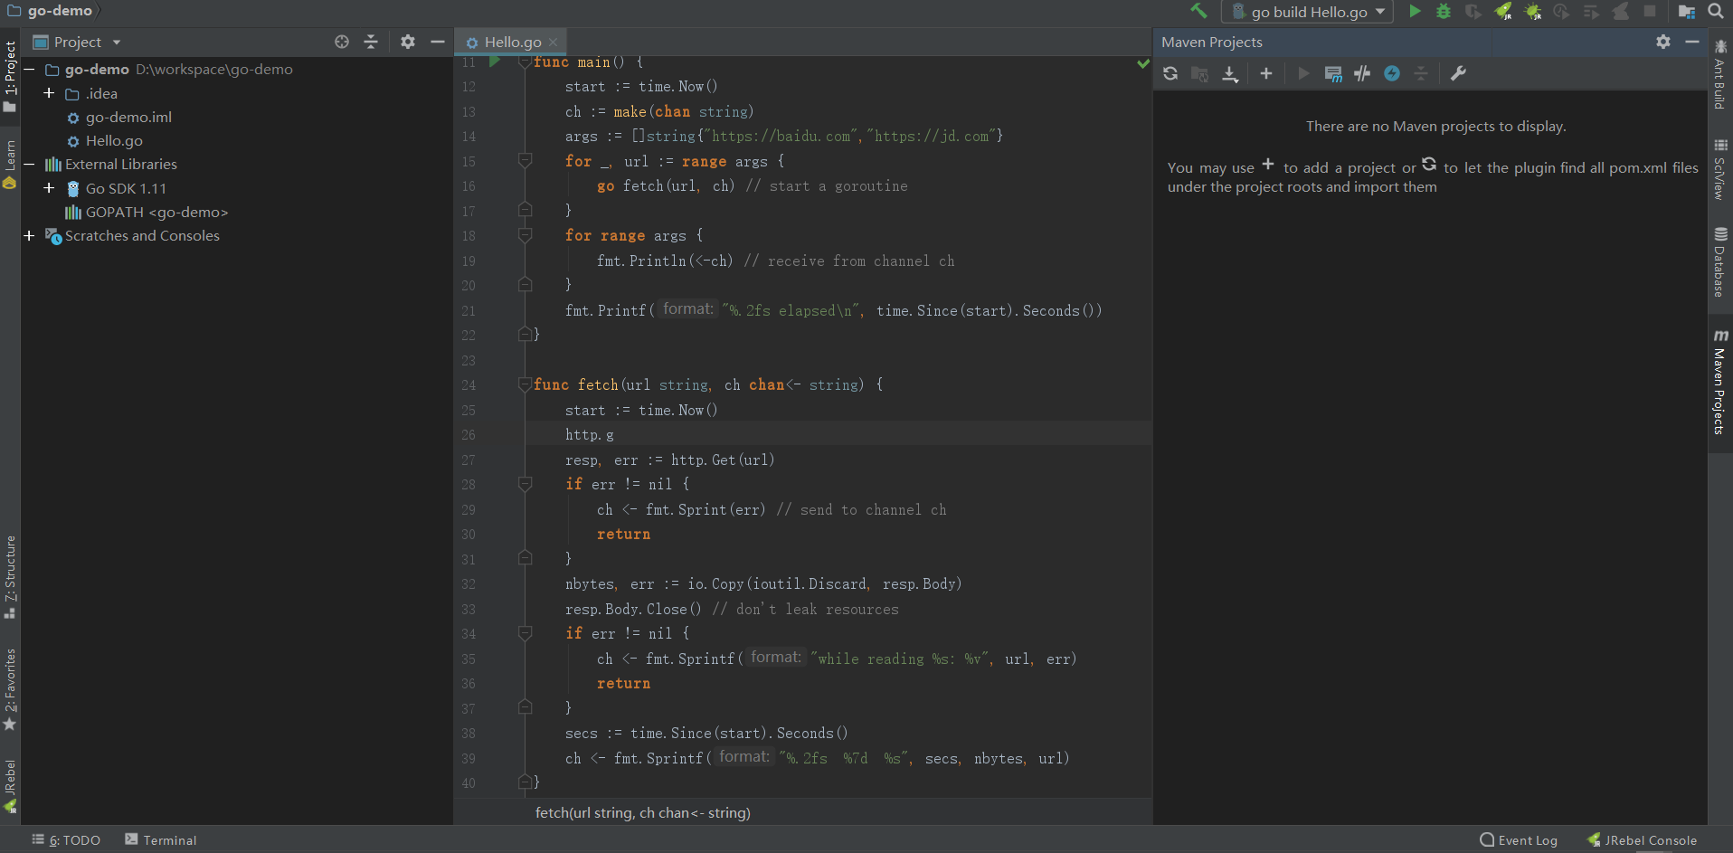Viewport: 1733px width, 853px height.
Task: Add a Maven project with plus icon
Action: point(1266,73)
